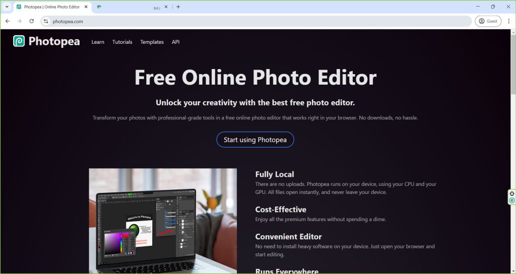The image size is (516, 274).
Task: Click the laptop preview image
Action: point(163,221)
